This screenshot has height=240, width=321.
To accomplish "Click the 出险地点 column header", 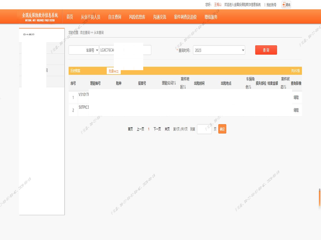I will pos(226,83).
